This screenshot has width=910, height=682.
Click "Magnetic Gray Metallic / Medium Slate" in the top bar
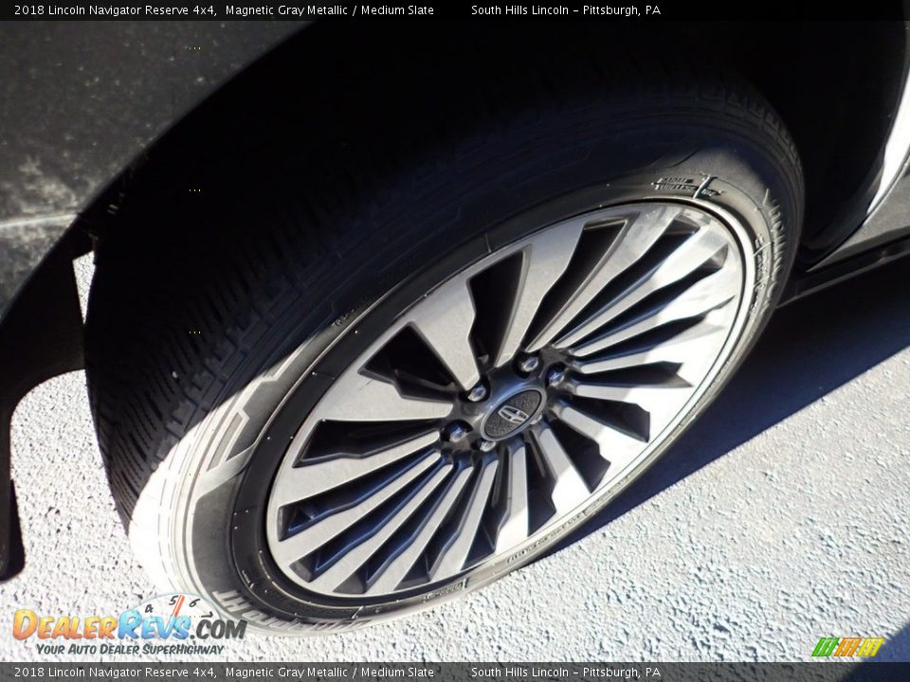pos(329,10)
